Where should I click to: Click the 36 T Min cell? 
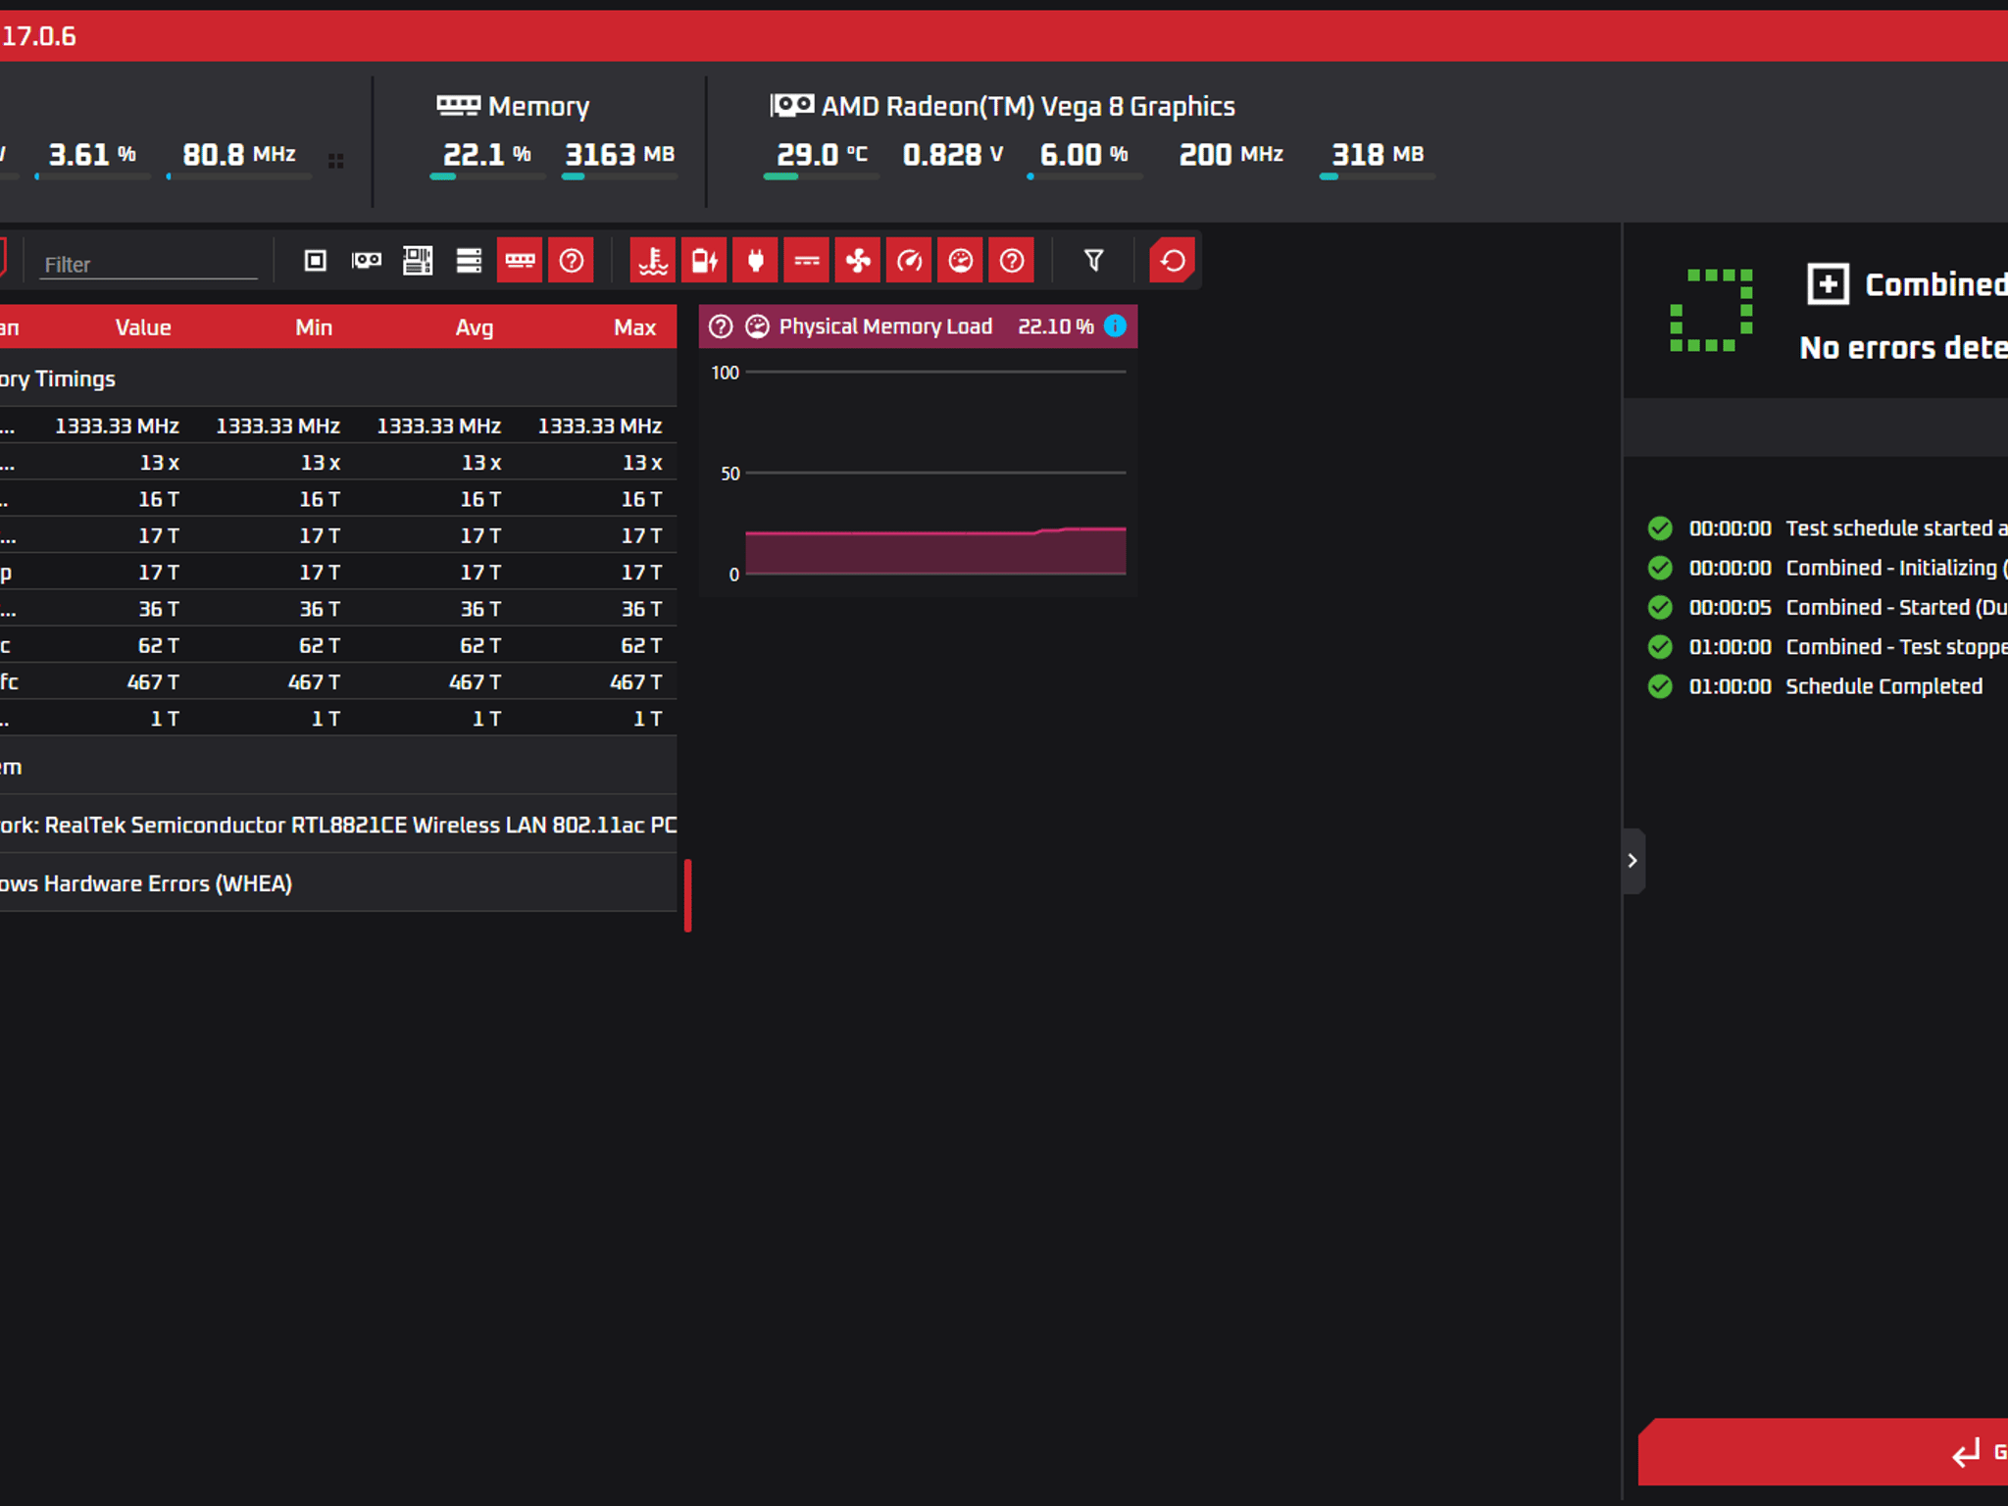pyautogui.click(x=320, y=609)
